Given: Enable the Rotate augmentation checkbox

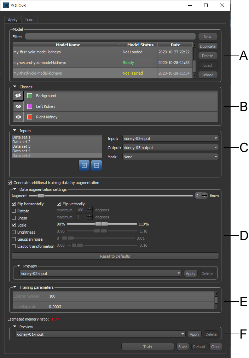Looking at the screenshot, I should click(14, 211).
